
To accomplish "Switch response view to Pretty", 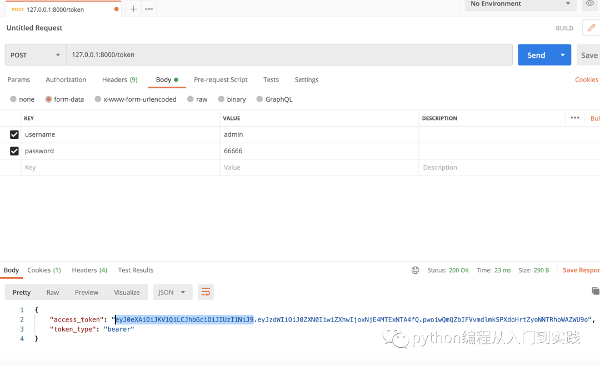I will coord(22,292).
